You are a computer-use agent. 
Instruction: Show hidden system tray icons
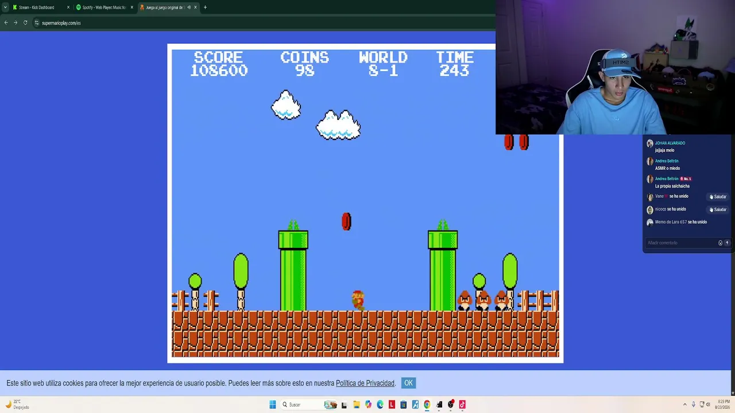(x=684, y=404)
